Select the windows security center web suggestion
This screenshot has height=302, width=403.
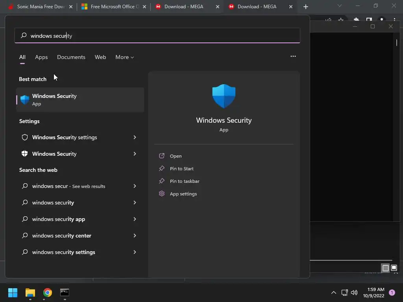point(80,236)
